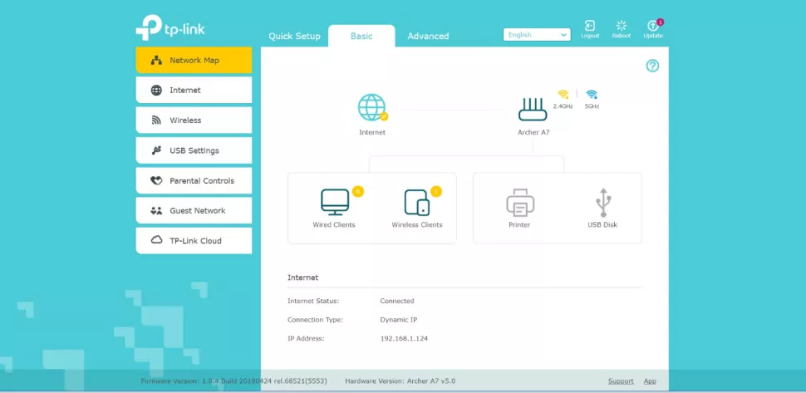Open Wireless settings in sidebar

194,120
